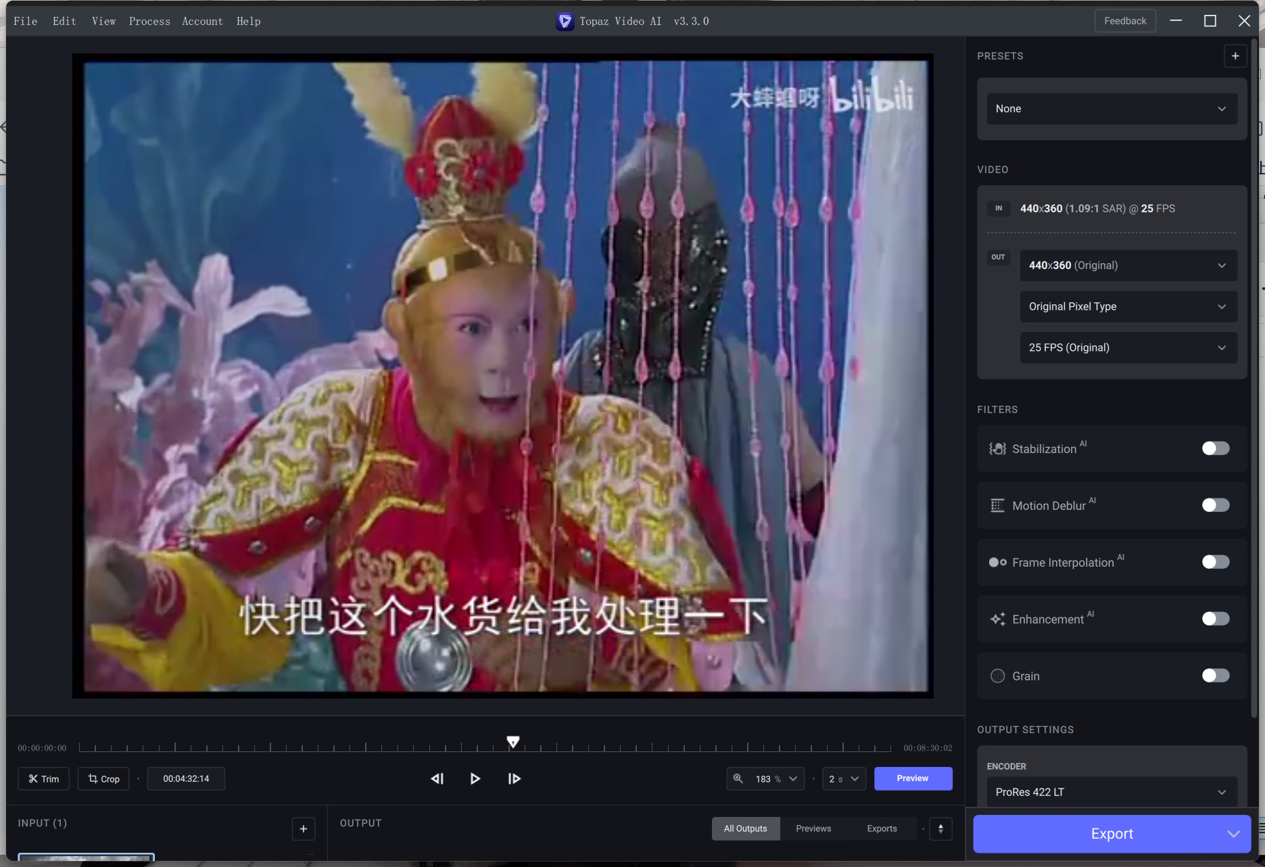Step back one frame

[437, 778]
